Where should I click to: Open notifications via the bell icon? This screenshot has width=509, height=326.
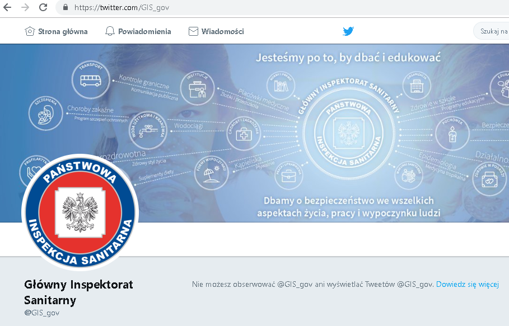coord(110,31)
